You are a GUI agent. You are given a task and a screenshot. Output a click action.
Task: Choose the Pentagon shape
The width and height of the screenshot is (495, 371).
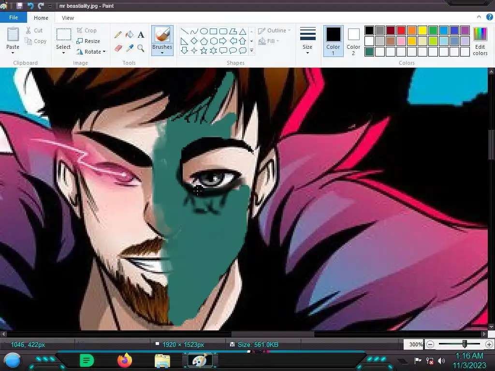coord(204,41)
